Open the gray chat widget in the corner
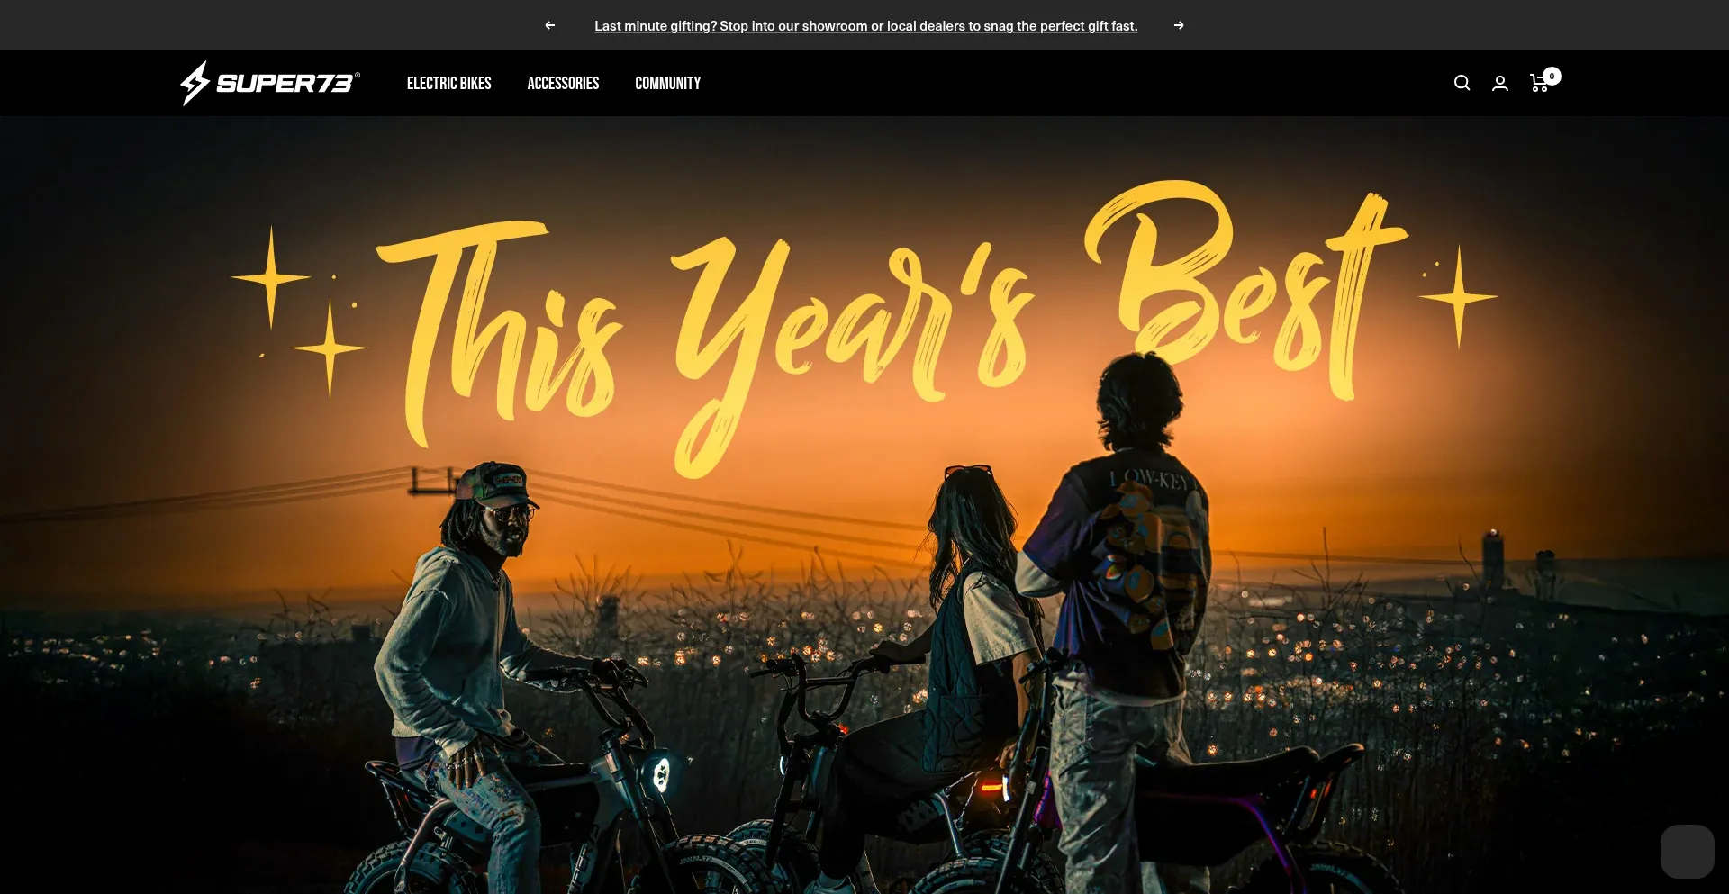The image size is (1729, 894). coord(1687,851)
